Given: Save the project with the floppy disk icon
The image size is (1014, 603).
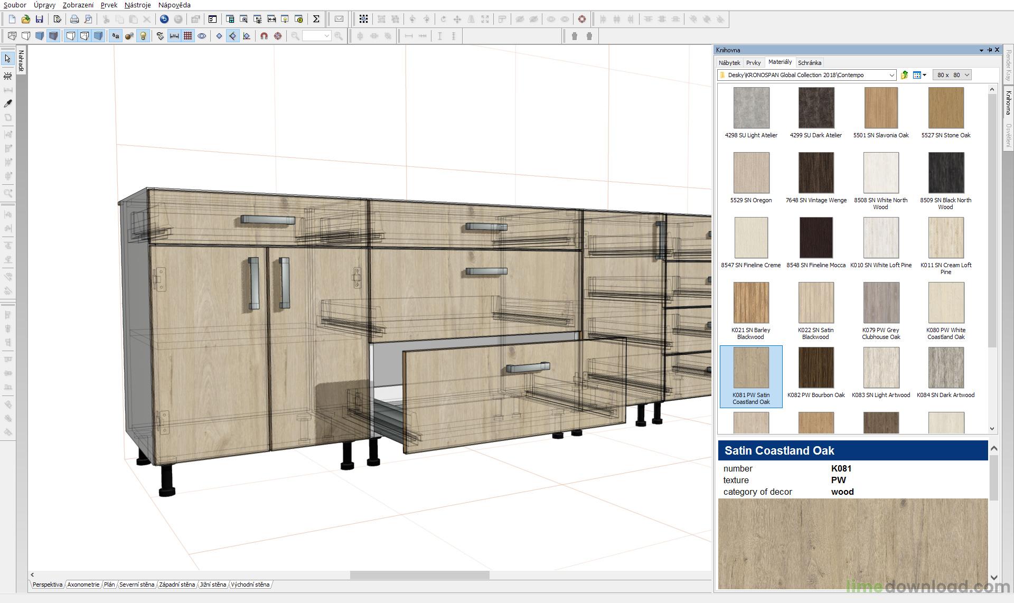Looking at the screenshot, I should click(x=39, y=19).
